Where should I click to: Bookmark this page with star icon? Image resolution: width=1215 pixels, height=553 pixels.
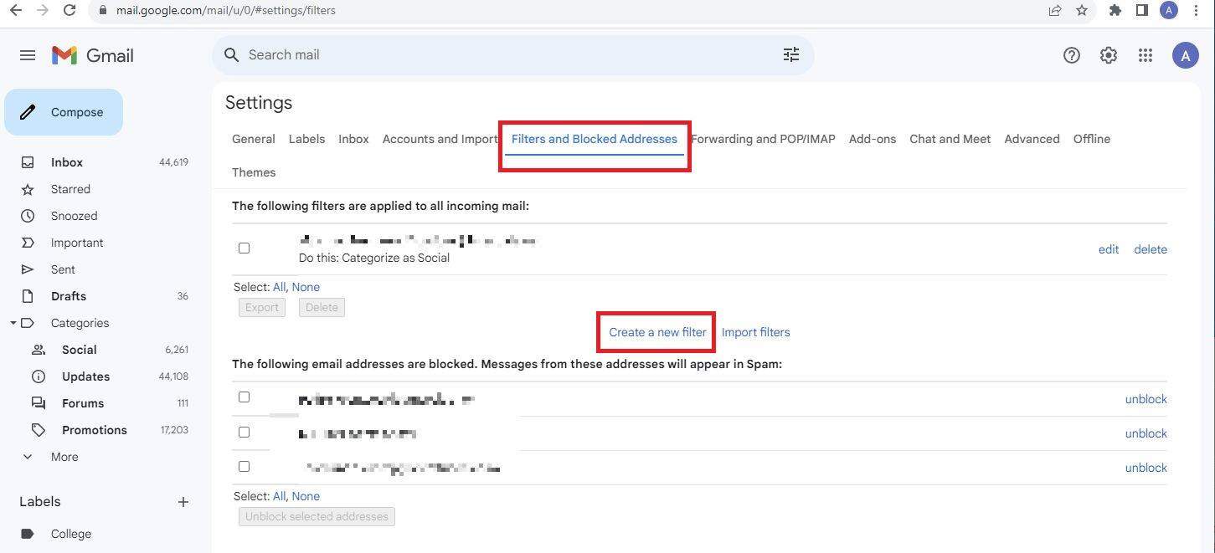click(x=1081, y=11)
